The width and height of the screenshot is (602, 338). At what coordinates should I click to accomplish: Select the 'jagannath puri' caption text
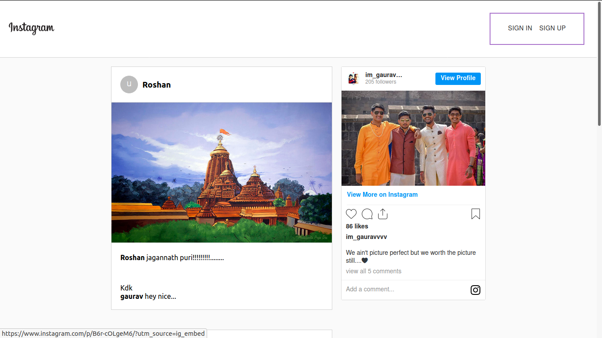pos(185,258)
